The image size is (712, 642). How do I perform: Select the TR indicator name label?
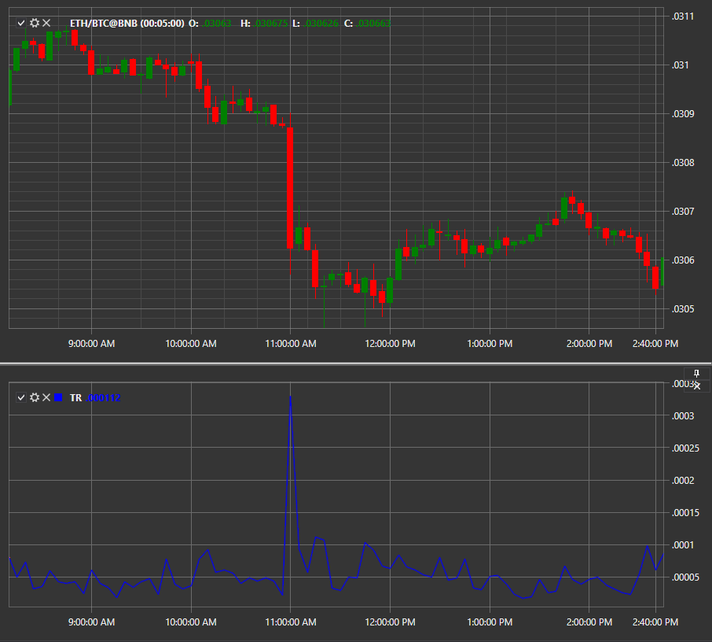75,398
